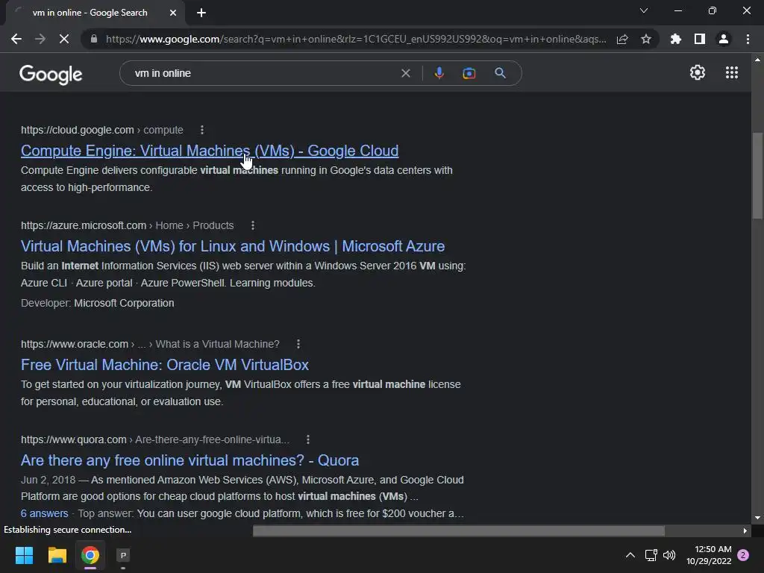Click the magnifier search button

pos(500,73)
